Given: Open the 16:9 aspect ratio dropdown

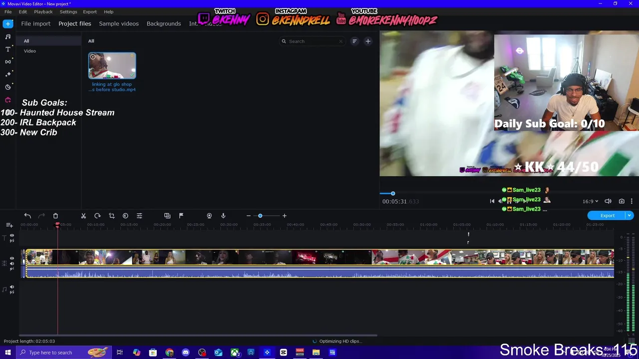Looking at the screenshot, I should [x=590, y=201].
